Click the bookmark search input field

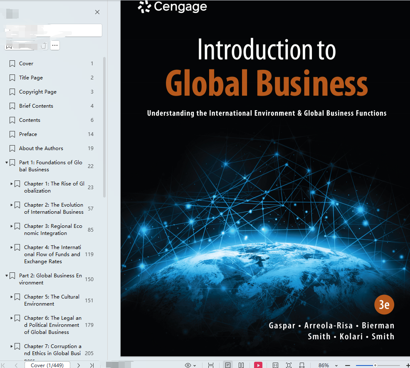[x=53, y=30]
